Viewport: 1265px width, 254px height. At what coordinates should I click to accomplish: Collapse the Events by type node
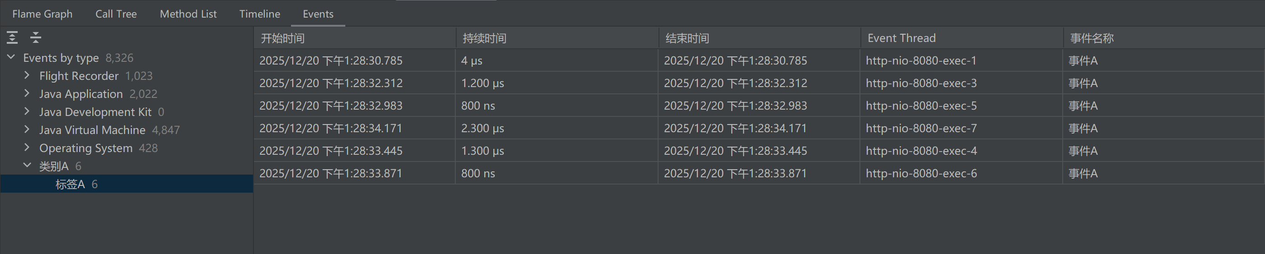point(11,57)
